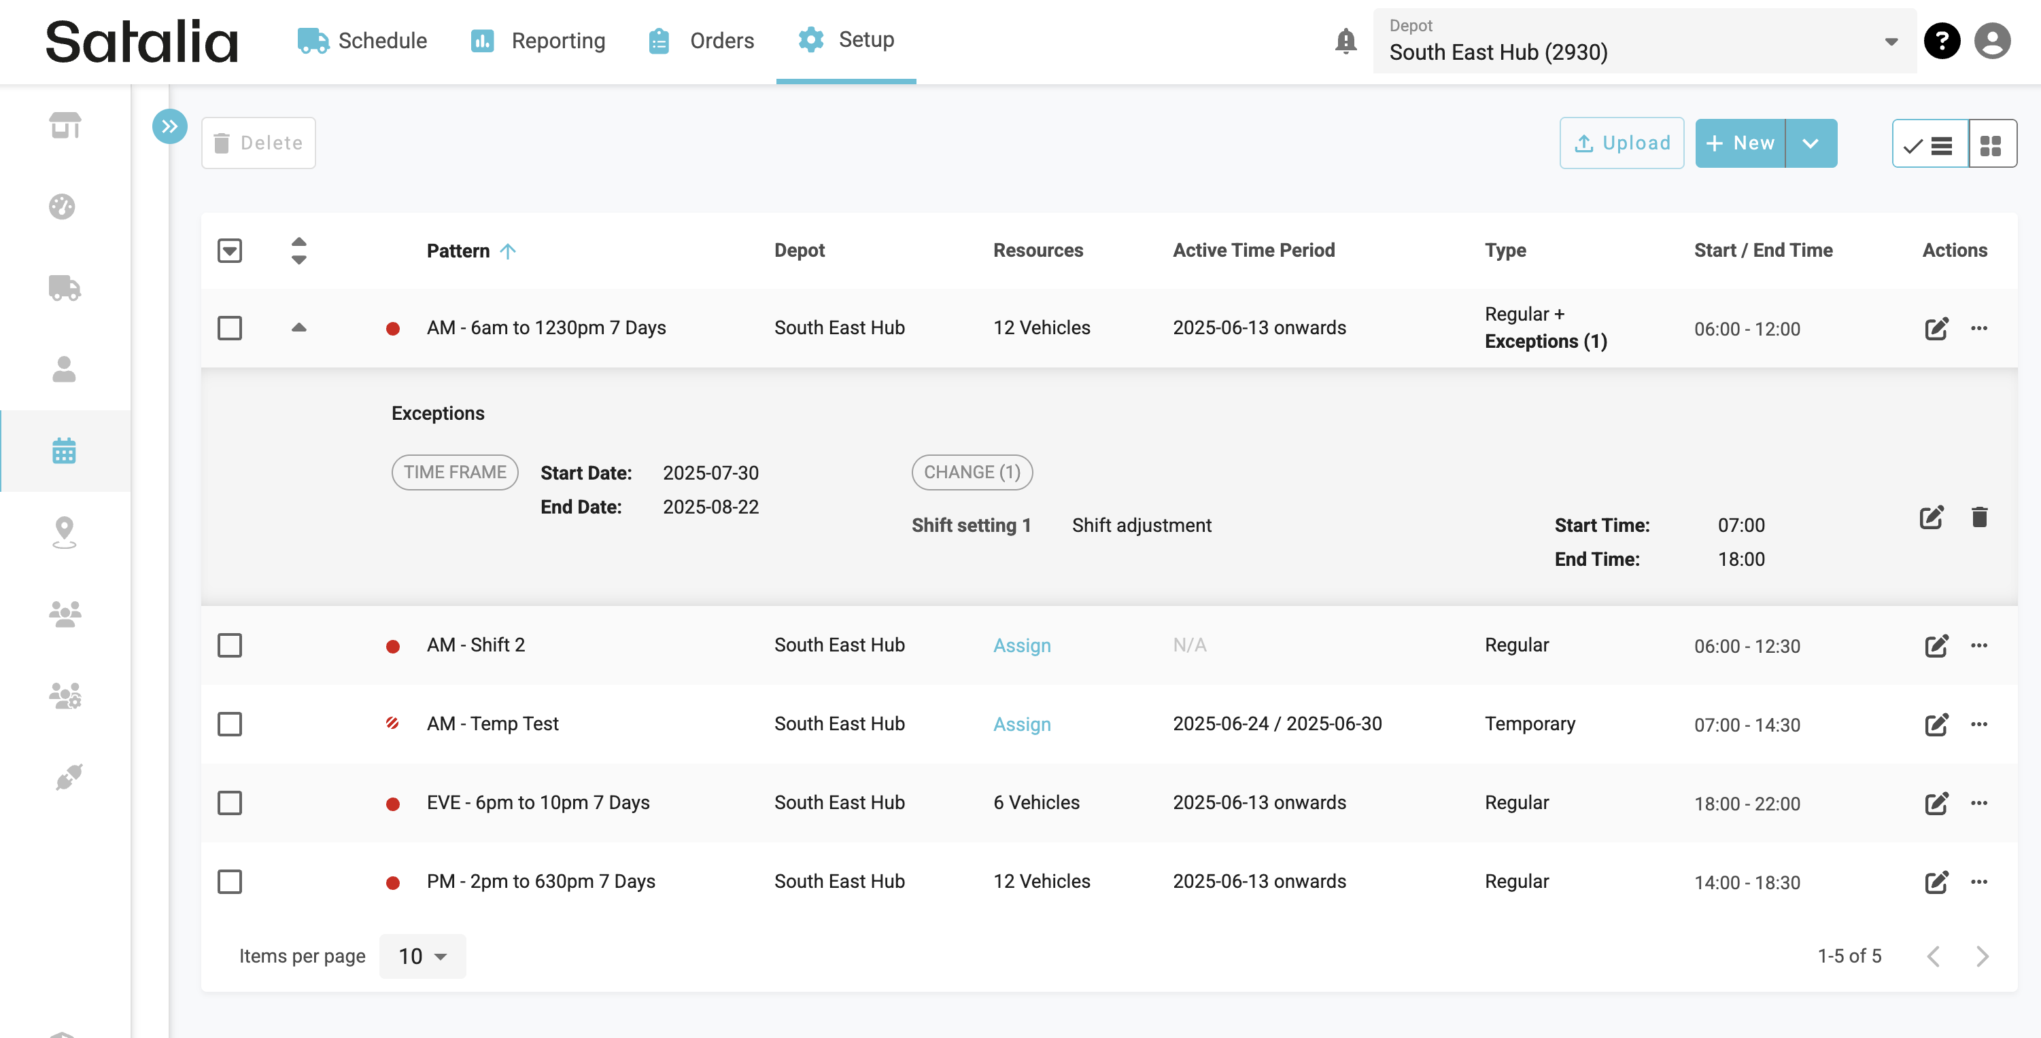2041x1038 pixels.
Task: Open the help question mark icon
Action: coord(1942,40)
